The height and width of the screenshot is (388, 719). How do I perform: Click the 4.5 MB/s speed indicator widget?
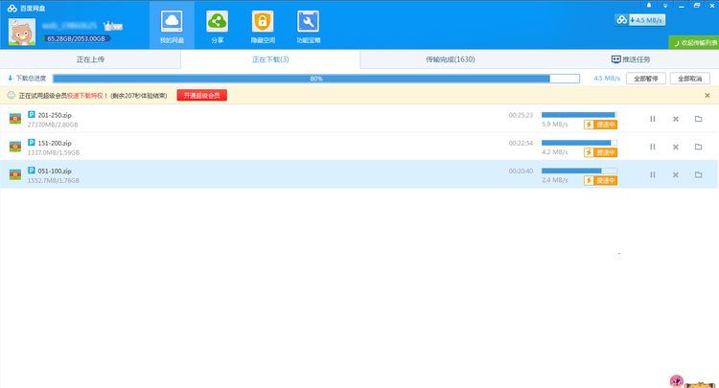pyautogui.click(x=640, y=20)
